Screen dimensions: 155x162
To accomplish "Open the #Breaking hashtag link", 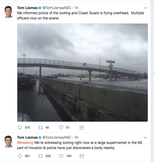I will pyautogui.click(x=25, y=143).
